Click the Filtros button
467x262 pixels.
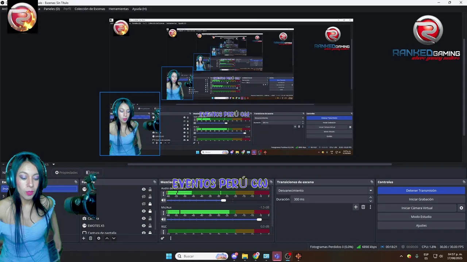tap(92, 172)
